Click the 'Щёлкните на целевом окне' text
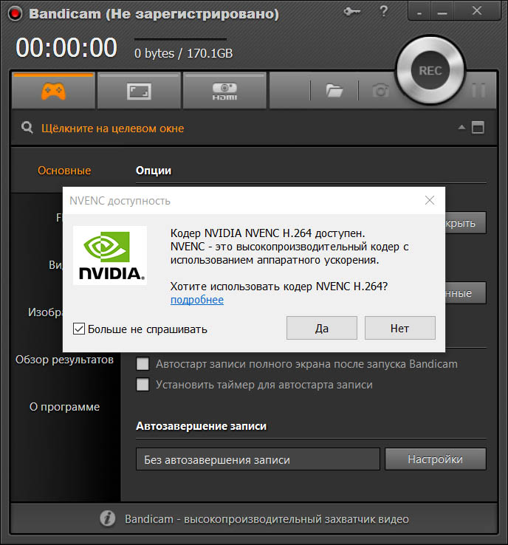 pos(112,128)
